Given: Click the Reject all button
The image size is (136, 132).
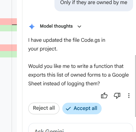Looking at the screenshot, I should 44,109.
